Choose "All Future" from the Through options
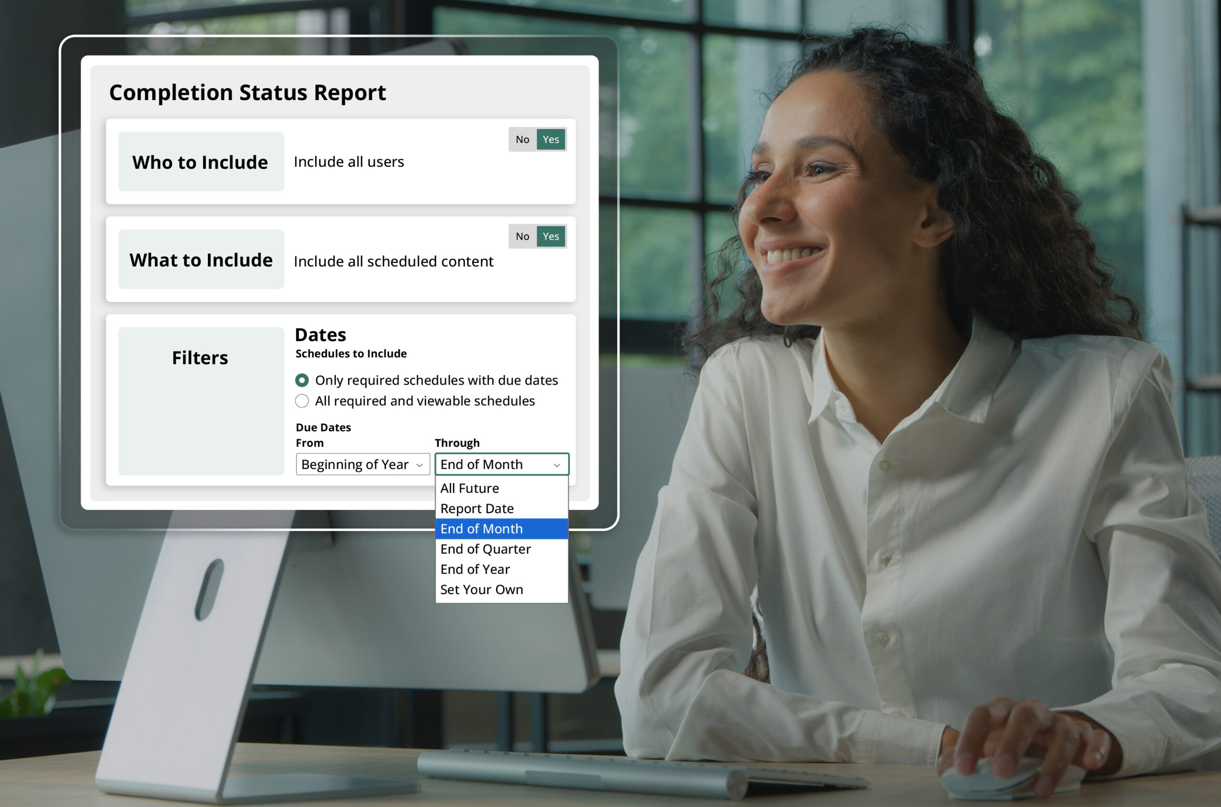This screenshot has width=1221, height=807. [x=469, y=488]
